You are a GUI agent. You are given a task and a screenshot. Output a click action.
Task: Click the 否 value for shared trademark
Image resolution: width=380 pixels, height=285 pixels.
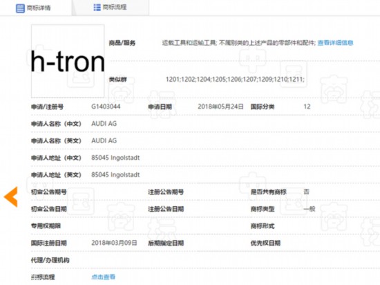tap(306, 192)
